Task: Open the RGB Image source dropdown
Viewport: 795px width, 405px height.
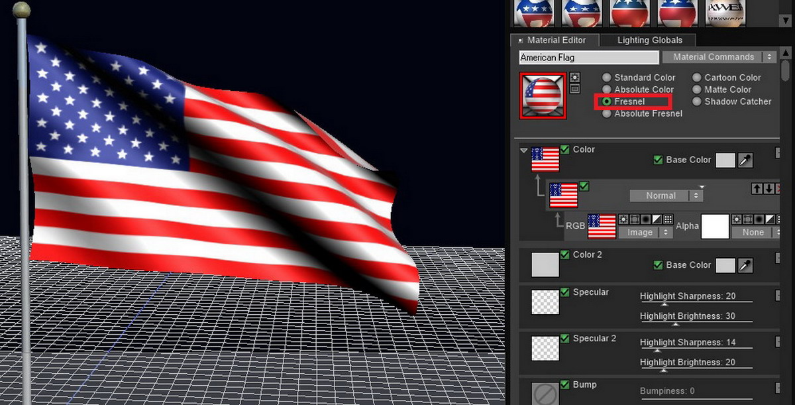Action: coord(645,233)
